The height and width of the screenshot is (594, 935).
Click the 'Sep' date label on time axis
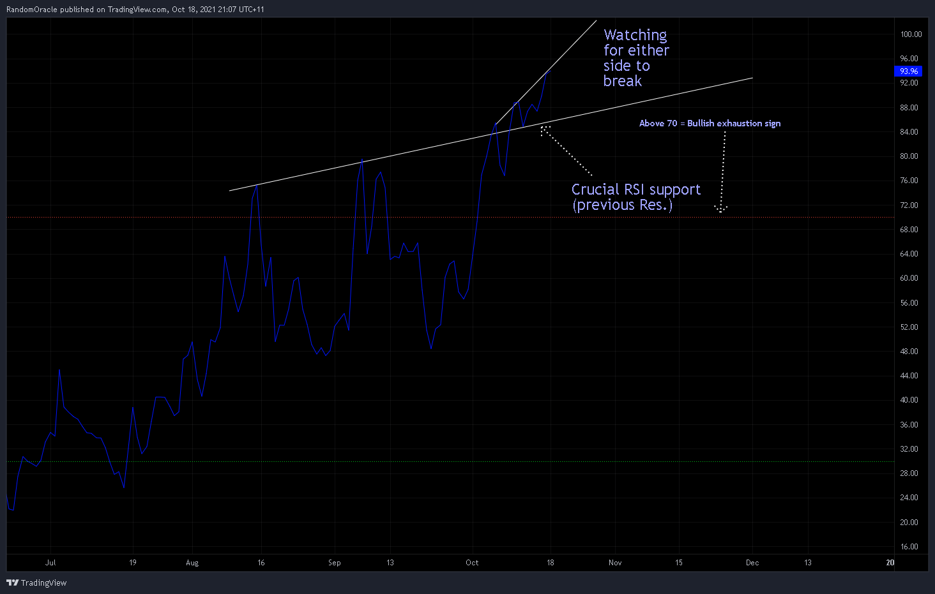pos(335,563)
